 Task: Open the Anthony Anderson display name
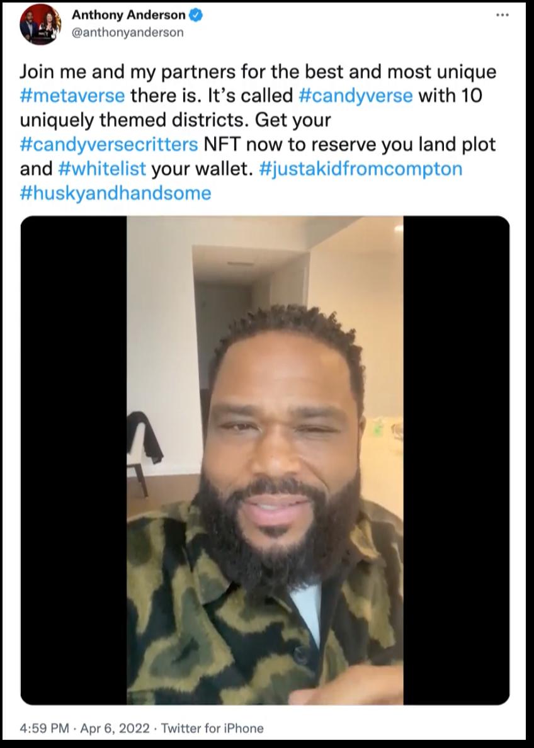pyautogui.click(x=128, y=15)
